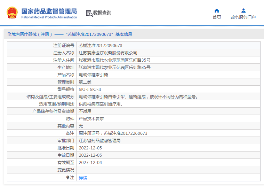Click the 政务服务门户 user icon
The height and width of the screenshot is (186, 264).
click(243, 11)
